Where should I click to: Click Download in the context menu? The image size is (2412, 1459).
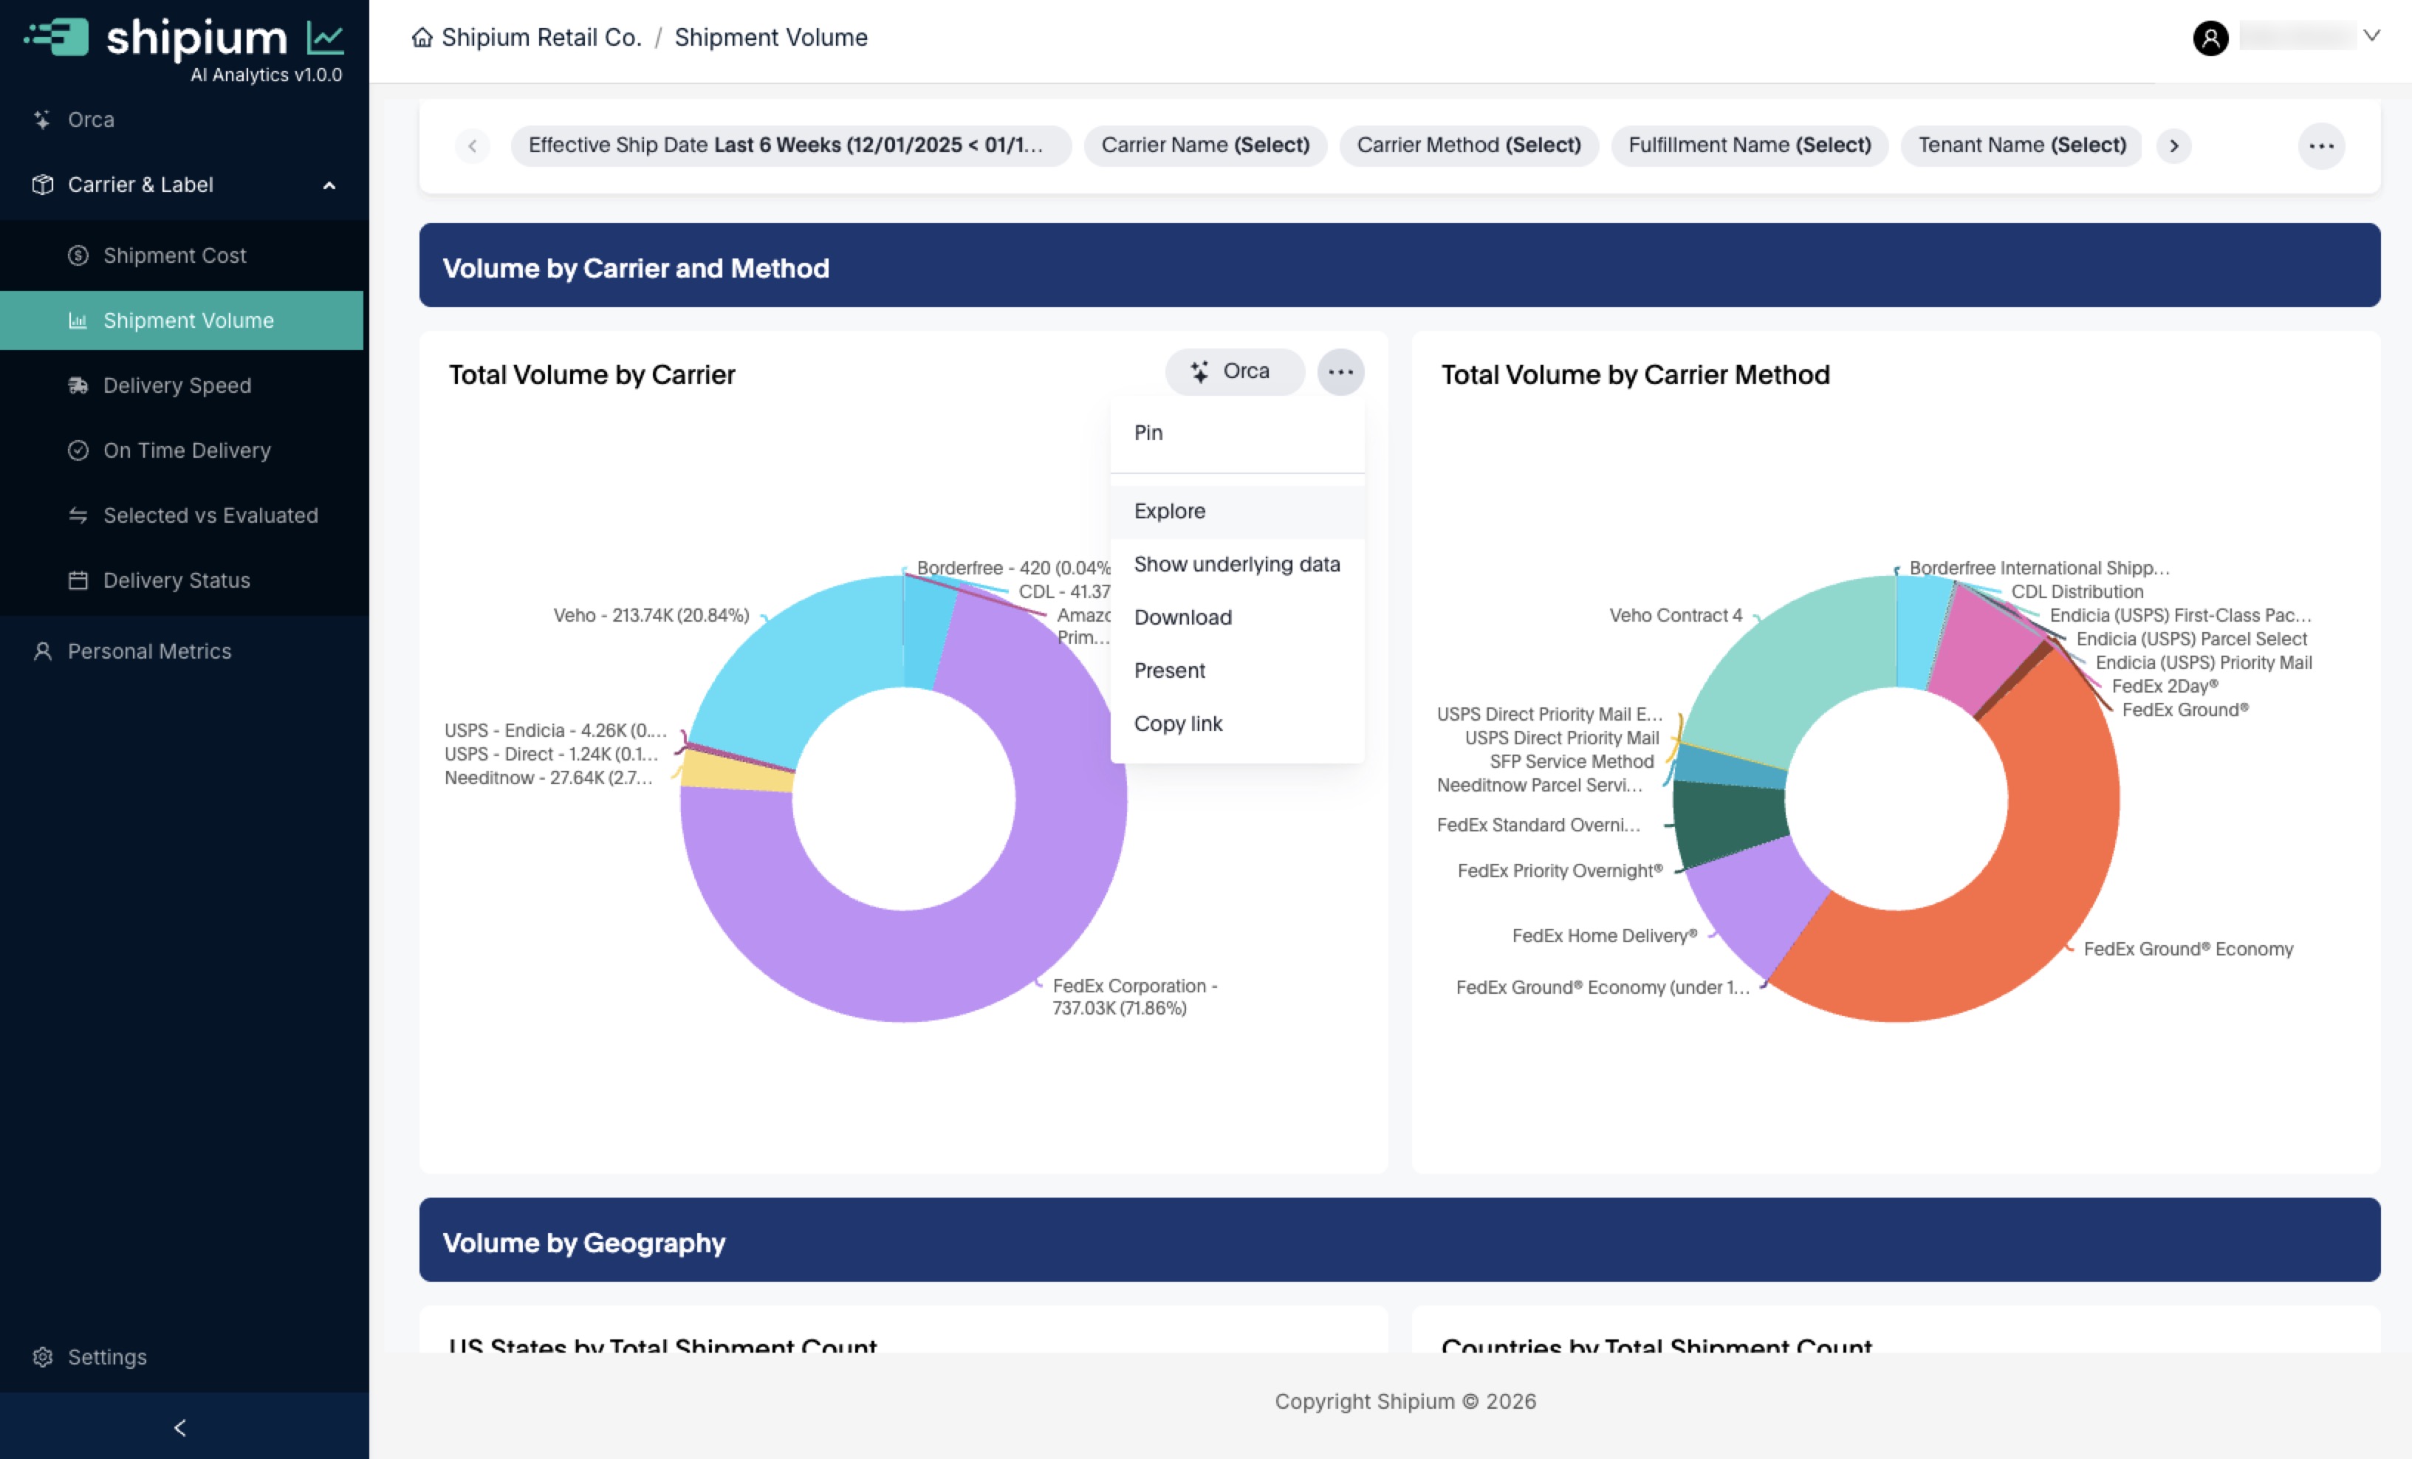click(x=1182, y=617)
